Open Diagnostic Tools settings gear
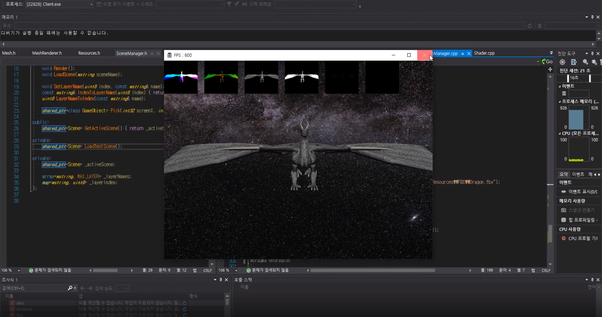The image size is (602, 317). [x=563, y=62]
